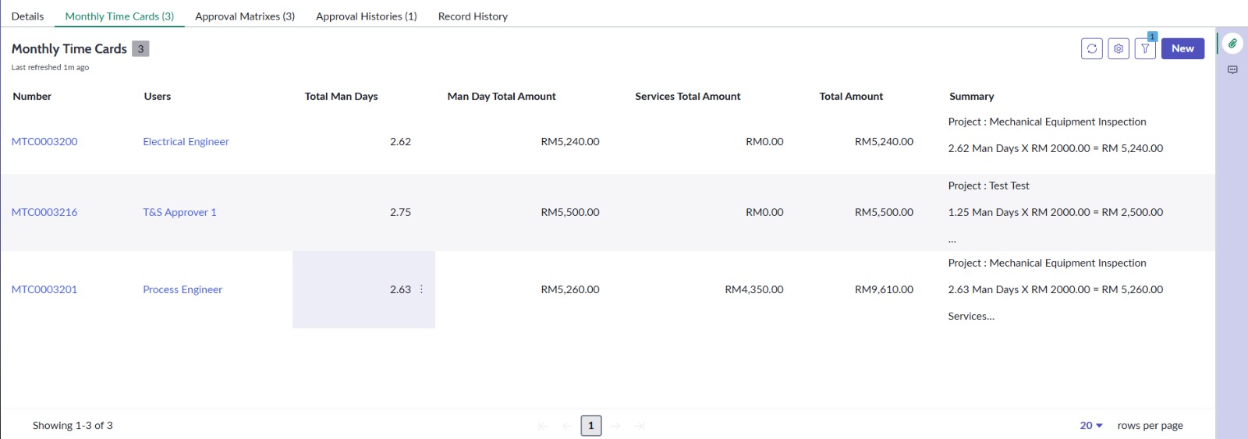The width and height of the screenshot is (1248, 439).
Task: Jump to last page arrow
Action: tap(640, 426)
